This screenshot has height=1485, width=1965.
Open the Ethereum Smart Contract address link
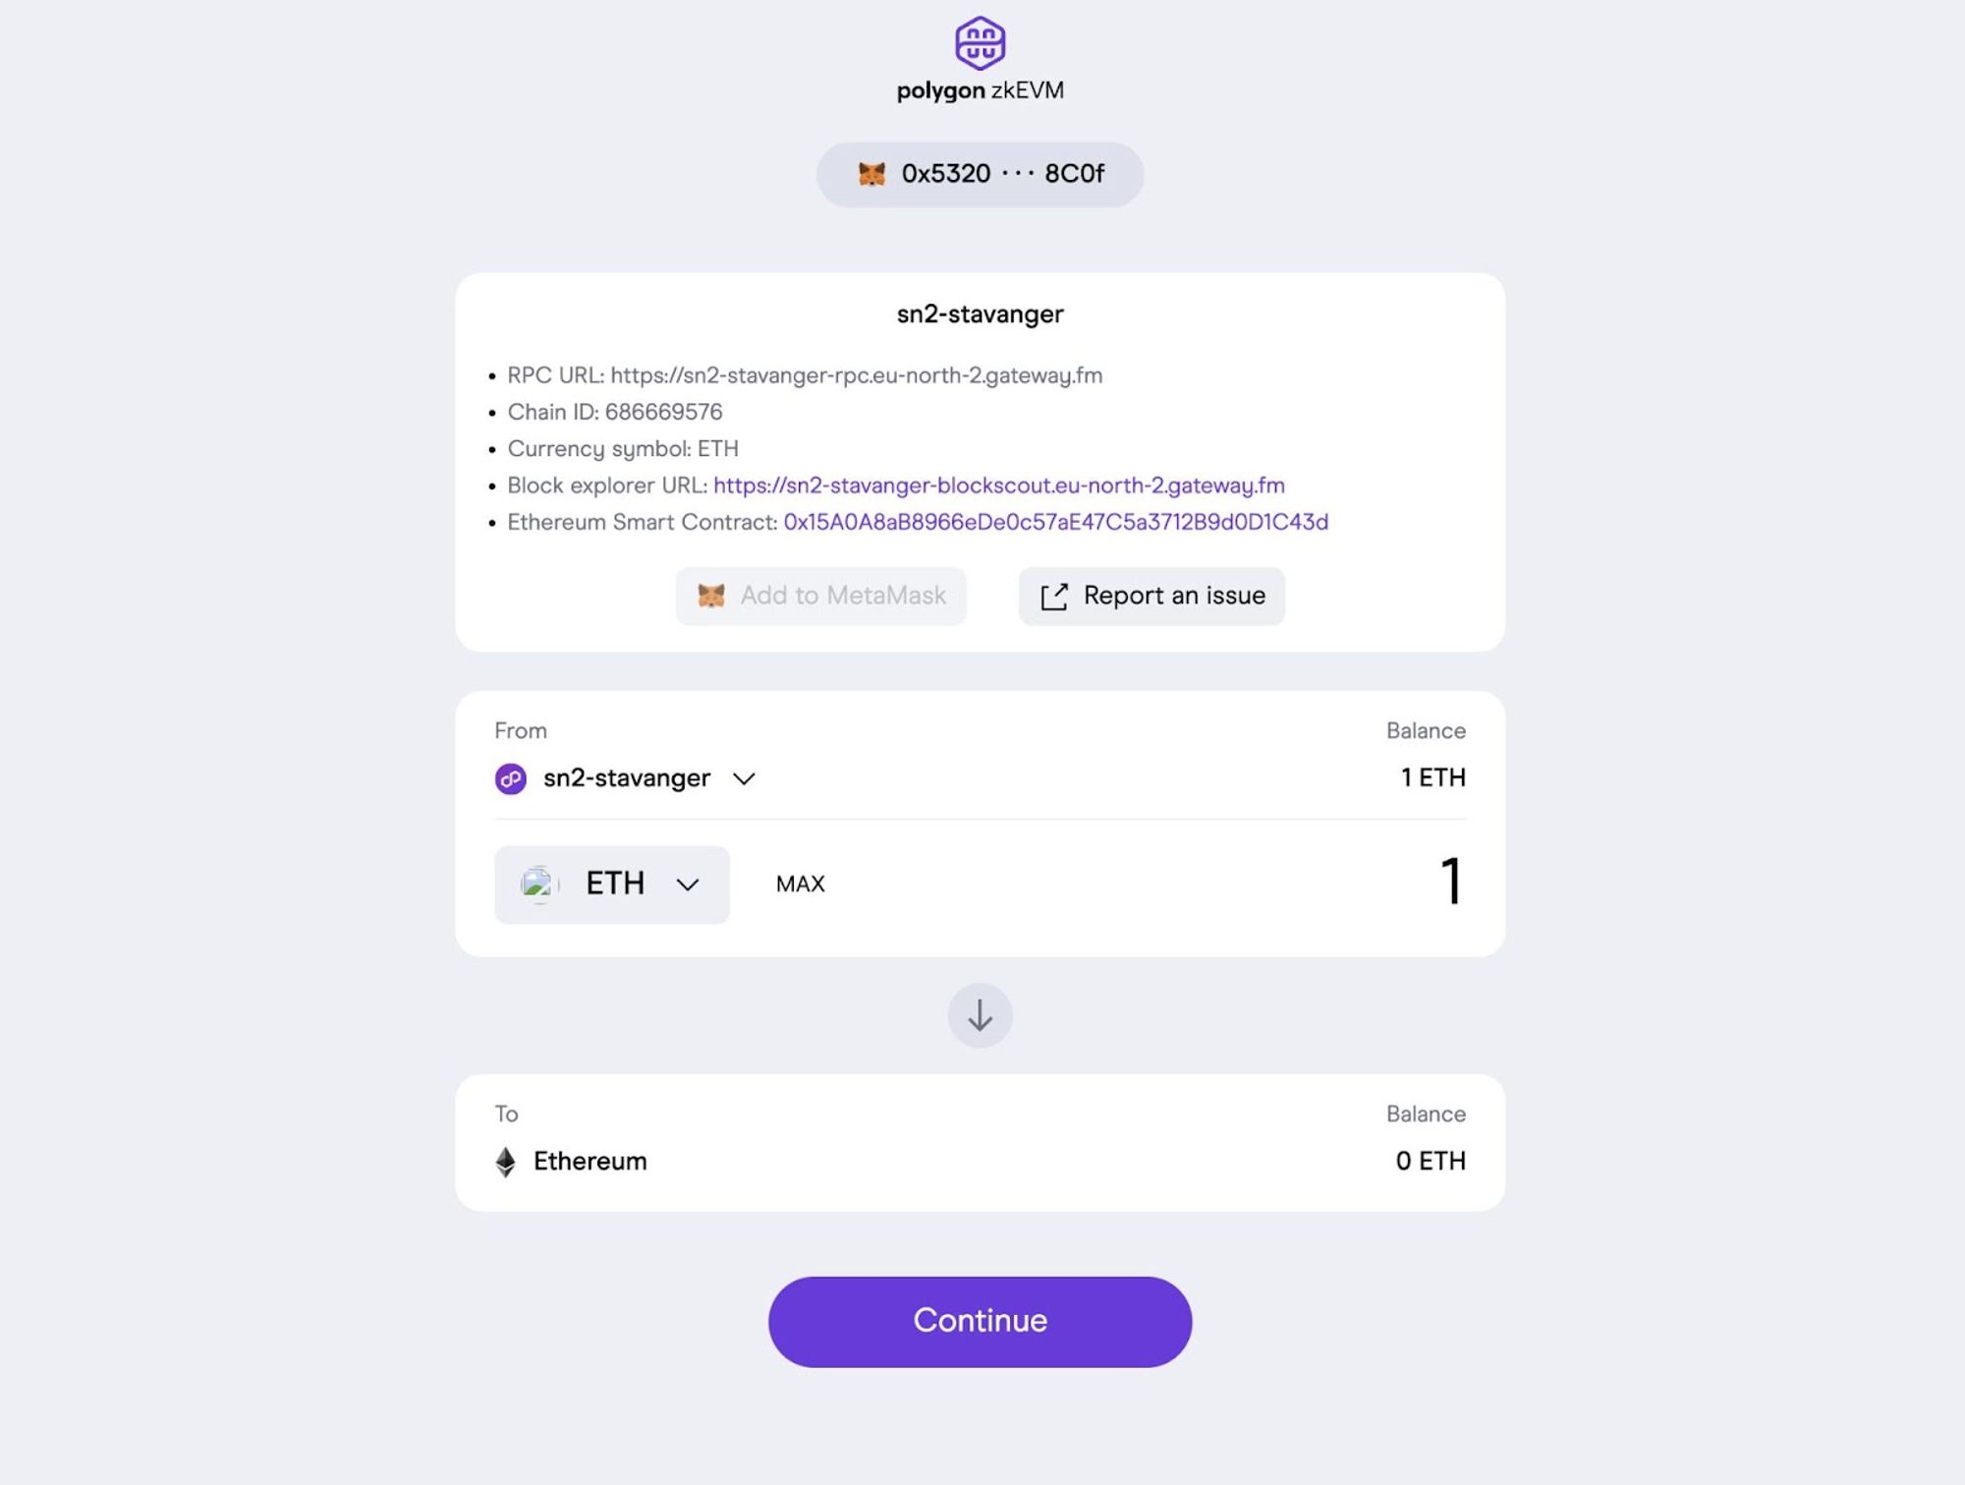click(1055, 522)
